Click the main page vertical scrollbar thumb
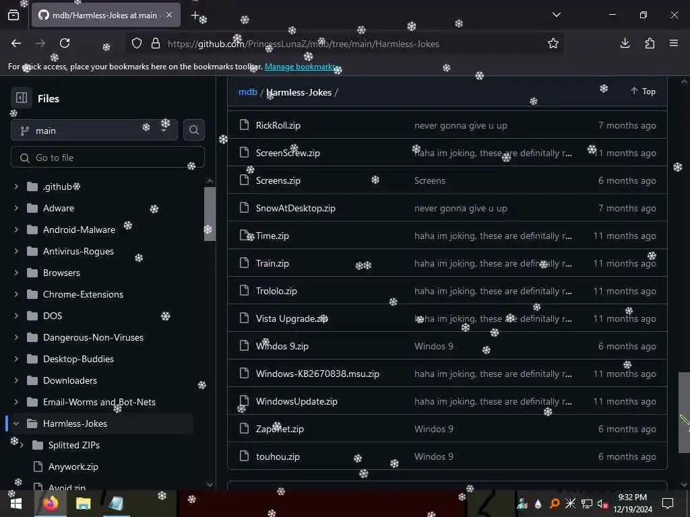Image resolution: width=690 pixels, height=517 pixels. point(684,413)
